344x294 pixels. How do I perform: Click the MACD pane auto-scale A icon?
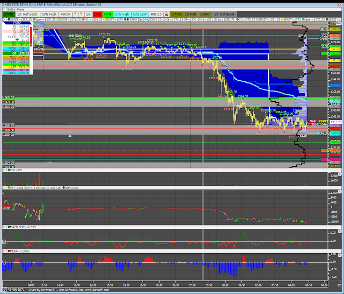[x=340, y=231]
